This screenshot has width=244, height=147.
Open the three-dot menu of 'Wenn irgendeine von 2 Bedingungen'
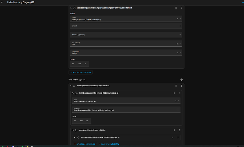[x=181, y=86]
